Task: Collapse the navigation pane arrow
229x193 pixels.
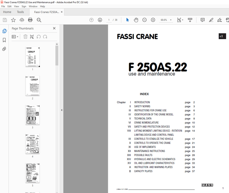Action: tap(62, 110)
